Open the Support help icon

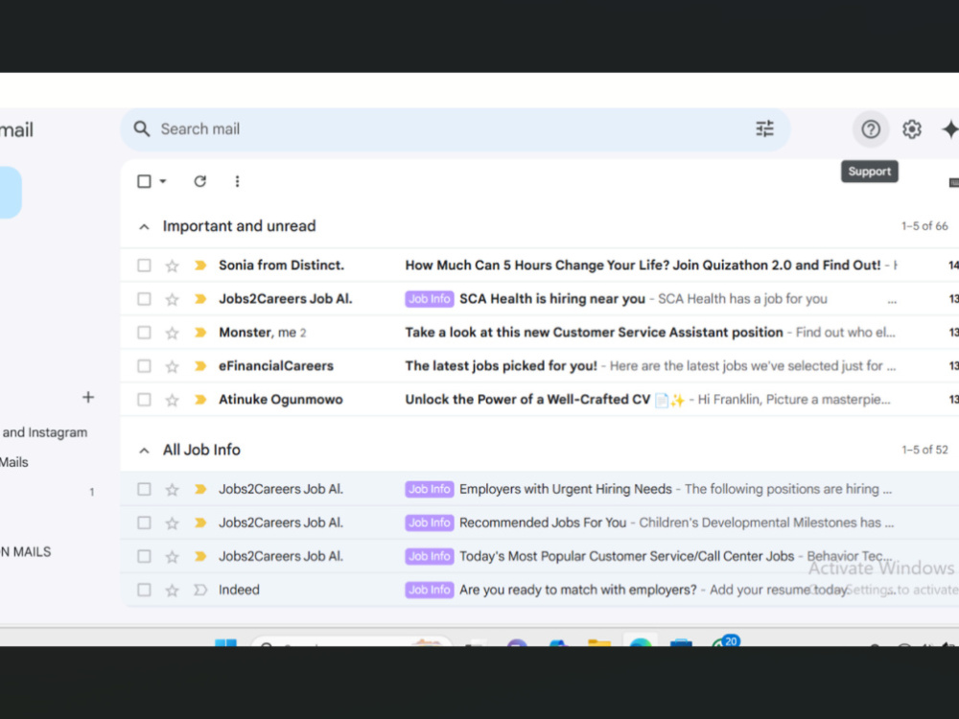coord(871,129)
